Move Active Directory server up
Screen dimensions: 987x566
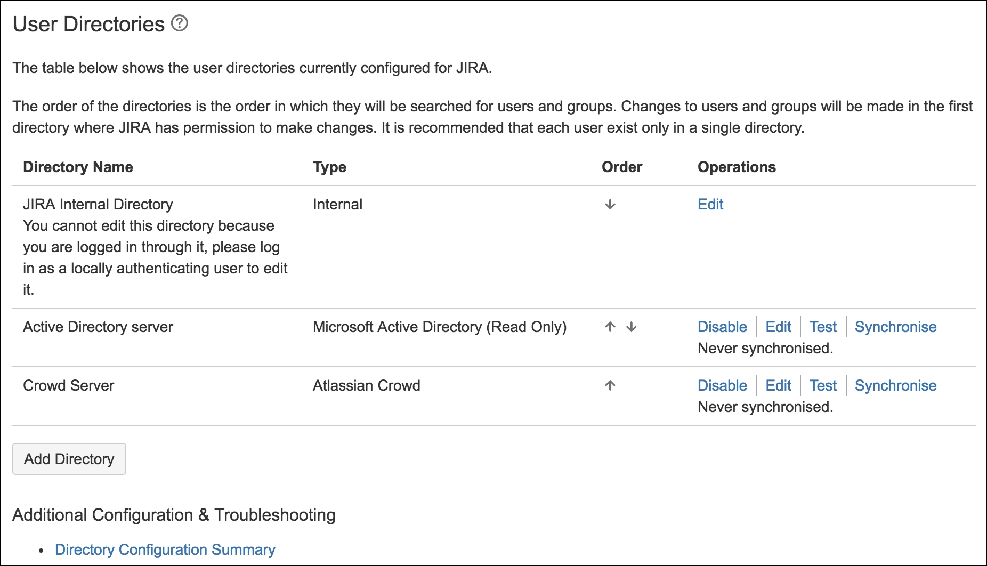[x=610, y=327]
